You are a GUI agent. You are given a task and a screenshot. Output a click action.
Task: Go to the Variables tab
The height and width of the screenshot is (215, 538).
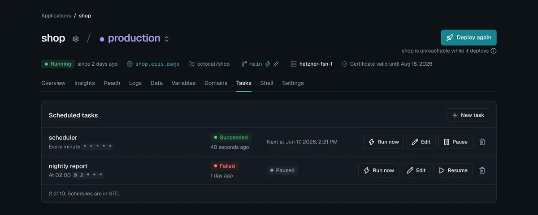tap(183, 83)
